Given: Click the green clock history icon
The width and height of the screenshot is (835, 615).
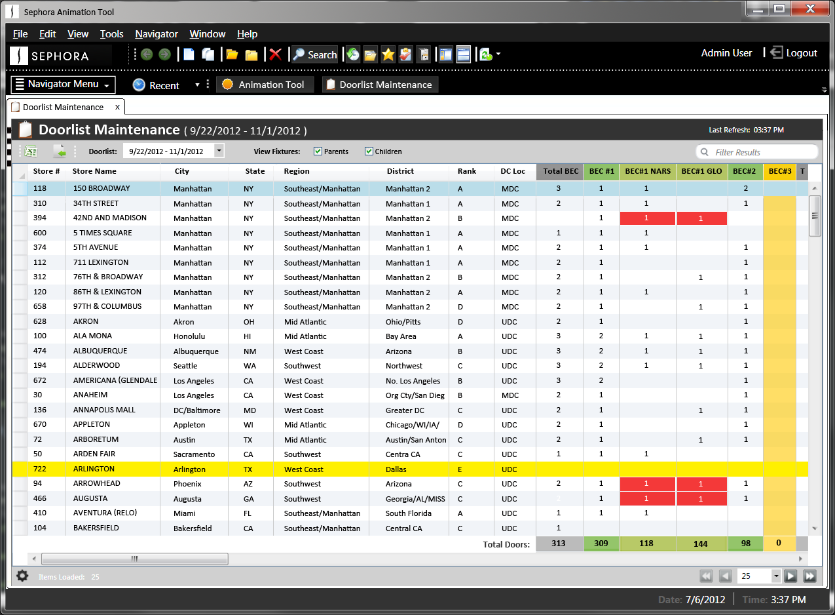Looking at the screenshot, I should tap(353, 54).
